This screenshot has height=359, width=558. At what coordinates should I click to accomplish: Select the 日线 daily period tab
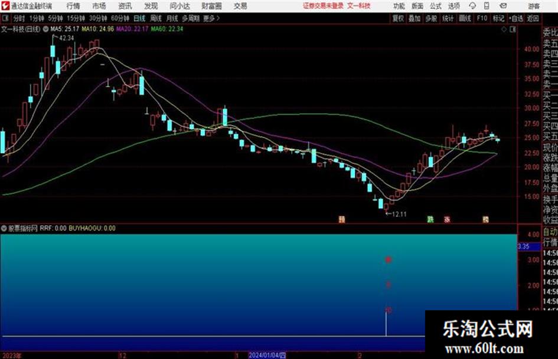(x=139, y=18)
